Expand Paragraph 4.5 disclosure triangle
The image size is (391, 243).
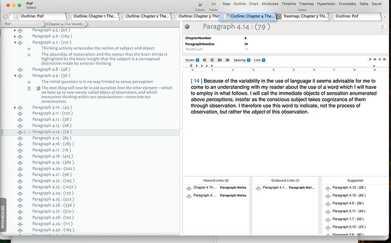(15, 30)
